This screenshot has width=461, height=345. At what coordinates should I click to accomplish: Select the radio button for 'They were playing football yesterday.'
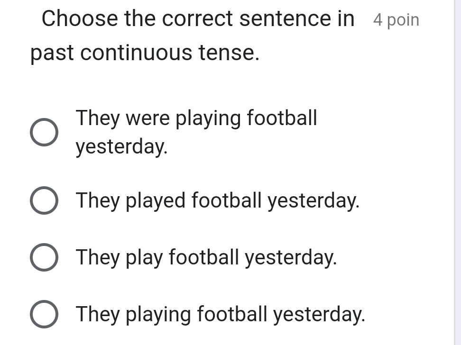[x=45, y=132]
